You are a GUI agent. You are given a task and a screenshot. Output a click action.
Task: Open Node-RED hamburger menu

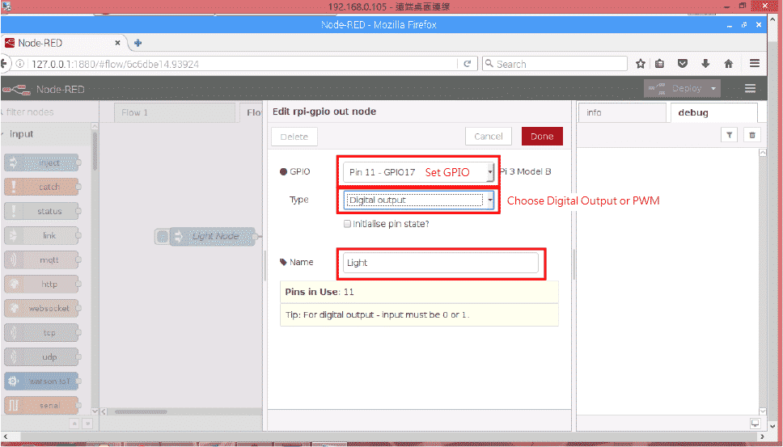click(750, 88)
